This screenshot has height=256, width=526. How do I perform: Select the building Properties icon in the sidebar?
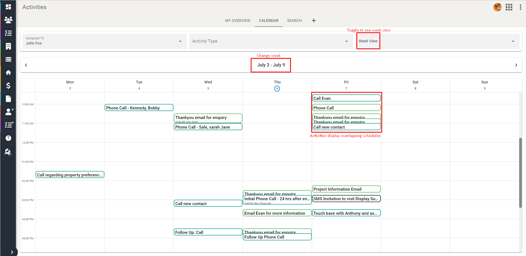tap(8, 46)
